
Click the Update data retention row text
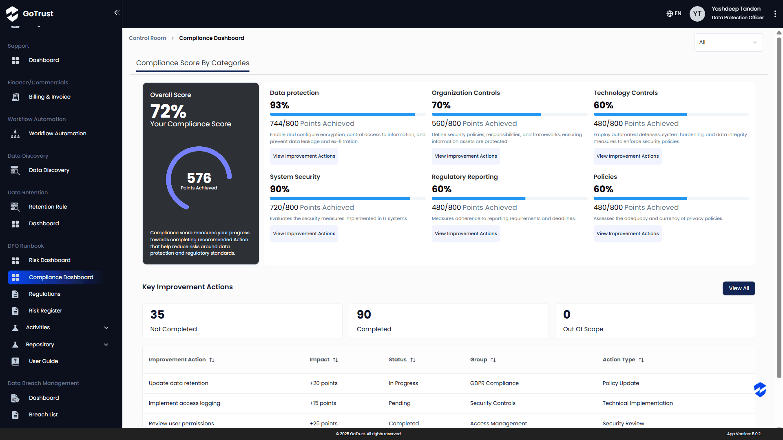click(178, 383)
